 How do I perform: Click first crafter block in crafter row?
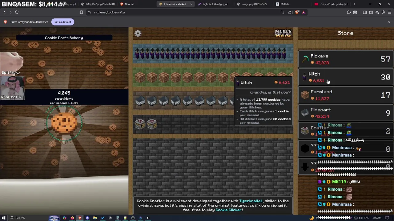point(140,124)
